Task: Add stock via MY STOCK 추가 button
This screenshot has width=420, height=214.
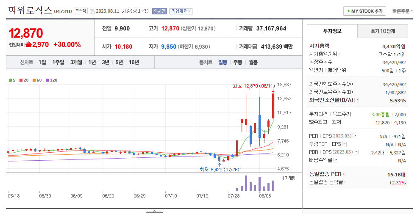Action: (x=364, y=11)
